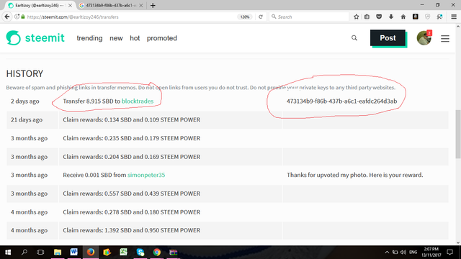The height and width of the screenshot is (259, 461).
Task: Open the blocktrades account link
Action: (138, 101)
